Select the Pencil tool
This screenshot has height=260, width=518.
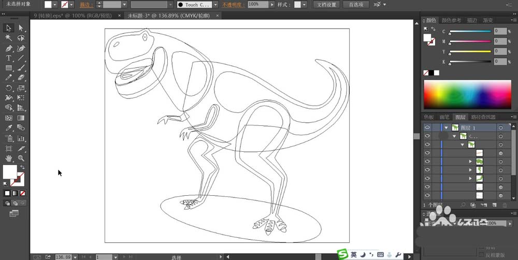[x=9, y=78]
